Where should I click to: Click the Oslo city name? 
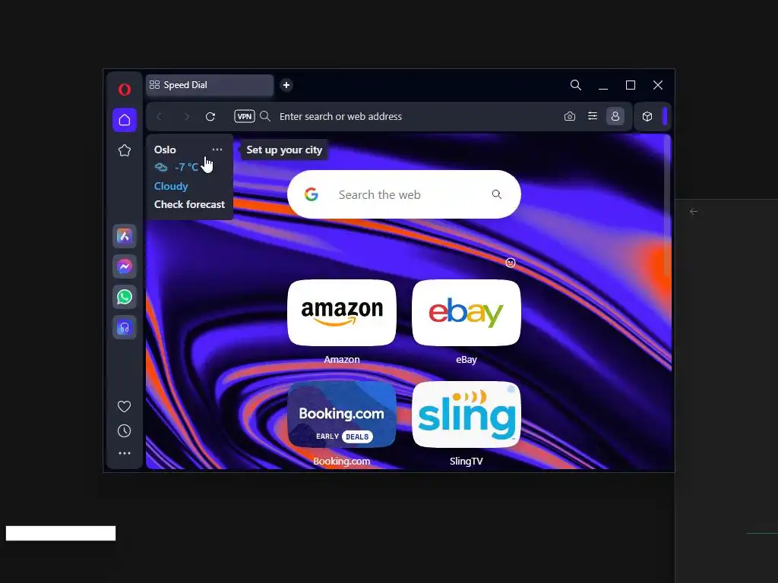[165, 150]
